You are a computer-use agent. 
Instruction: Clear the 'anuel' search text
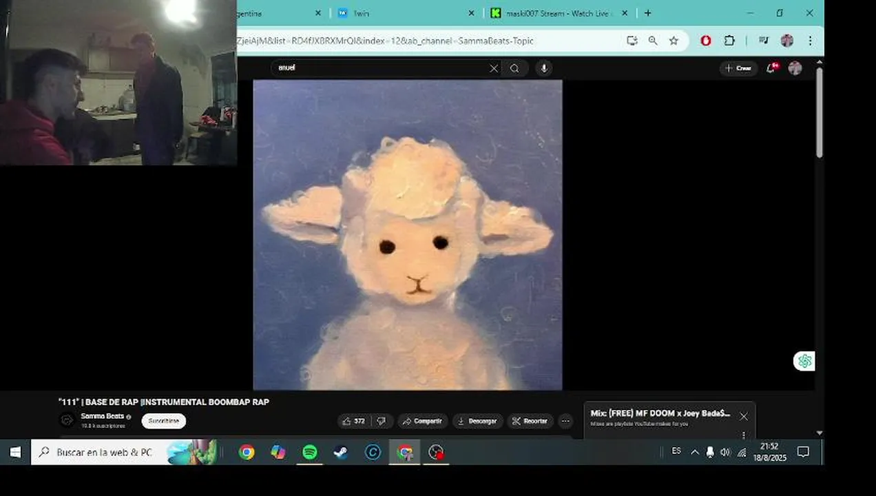tap(494, 68)
